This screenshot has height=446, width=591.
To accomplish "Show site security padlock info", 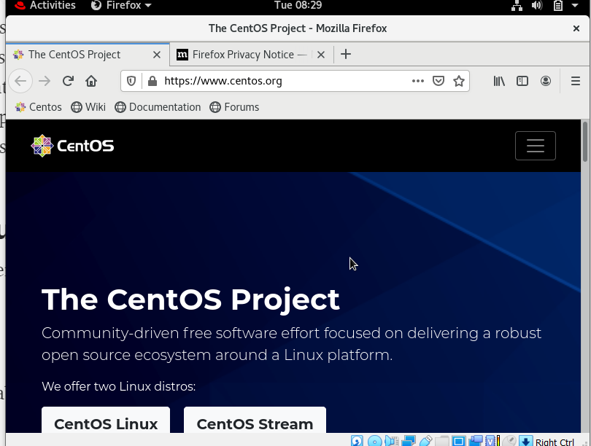I will [x=152, y=81].
